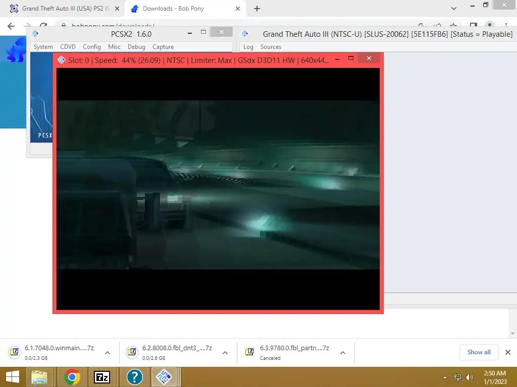Viewport: 517px width, 387px height.
Task: Open File Explorer from taskbar
Action: tap(39, 377)
